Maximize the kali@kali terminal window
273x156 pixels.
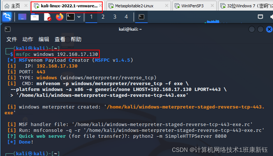[260, 29]
